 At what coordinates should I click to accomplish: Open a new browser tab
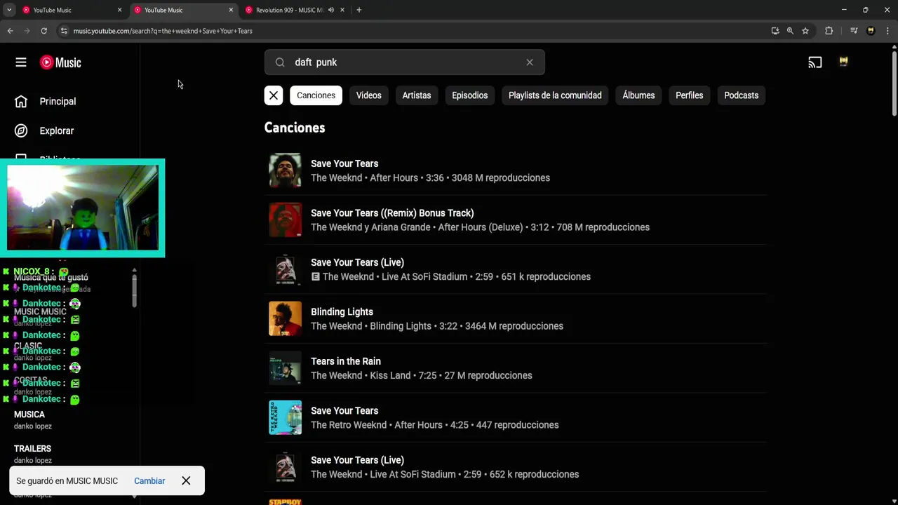click(x=359, y=10)
